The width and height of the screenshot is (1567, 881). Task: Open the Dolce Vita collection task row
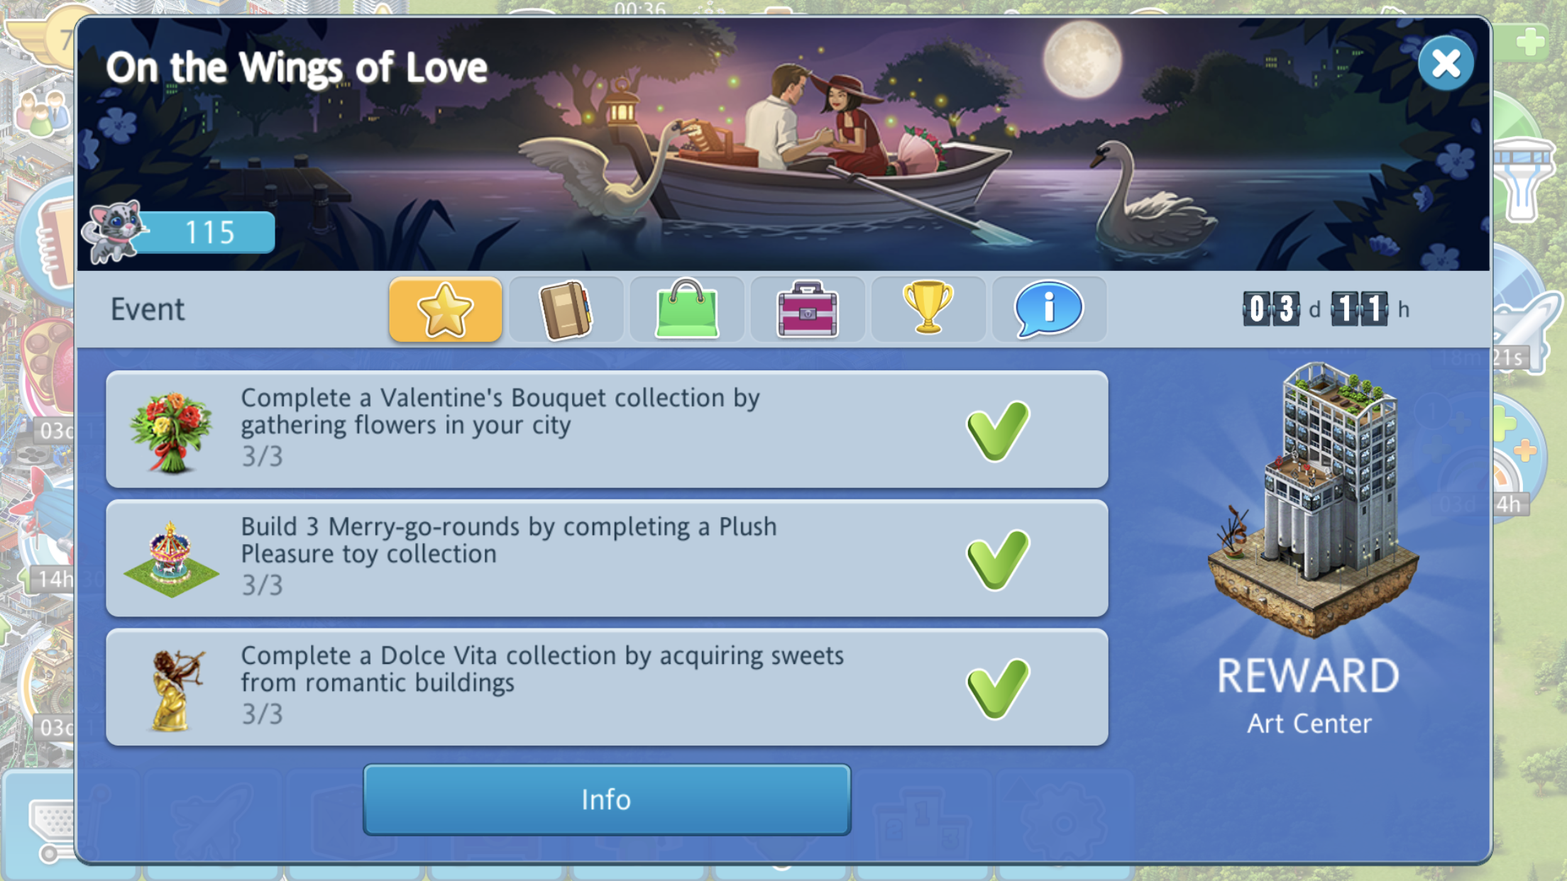click(607, 687)
